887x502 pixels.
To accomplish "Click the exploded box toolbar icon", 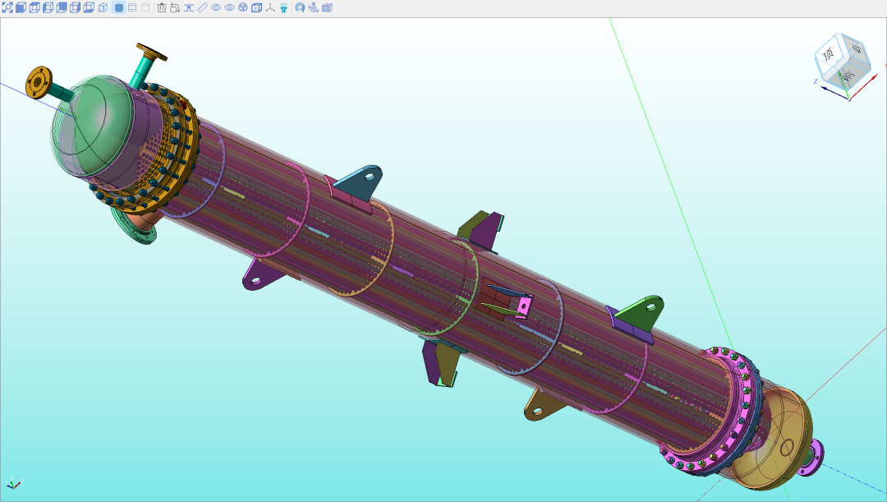I will 243,8.
